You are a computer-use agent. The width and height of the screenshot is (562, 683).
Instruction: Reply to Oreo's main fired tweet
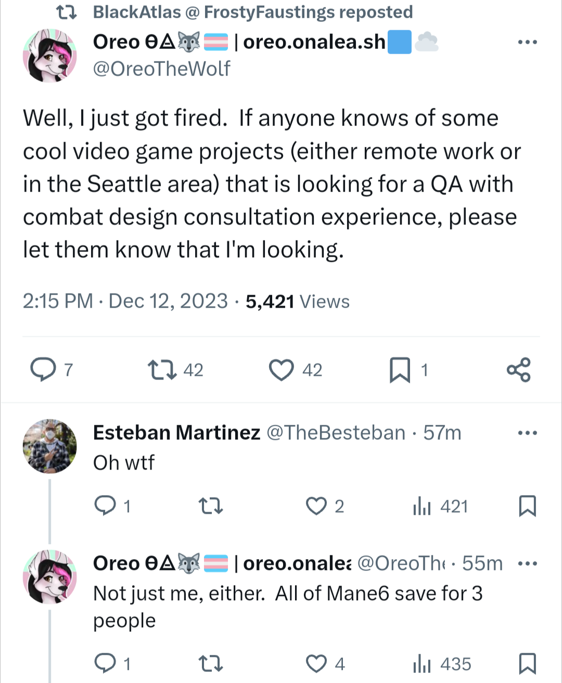[x=44, y=370]
